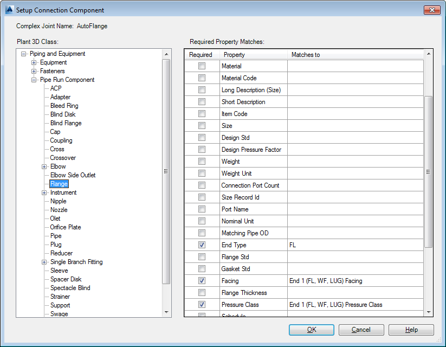Uncheck the Facing required checkbox
The height and width of the screenshot is (347, 446).
tap(202, 281)
